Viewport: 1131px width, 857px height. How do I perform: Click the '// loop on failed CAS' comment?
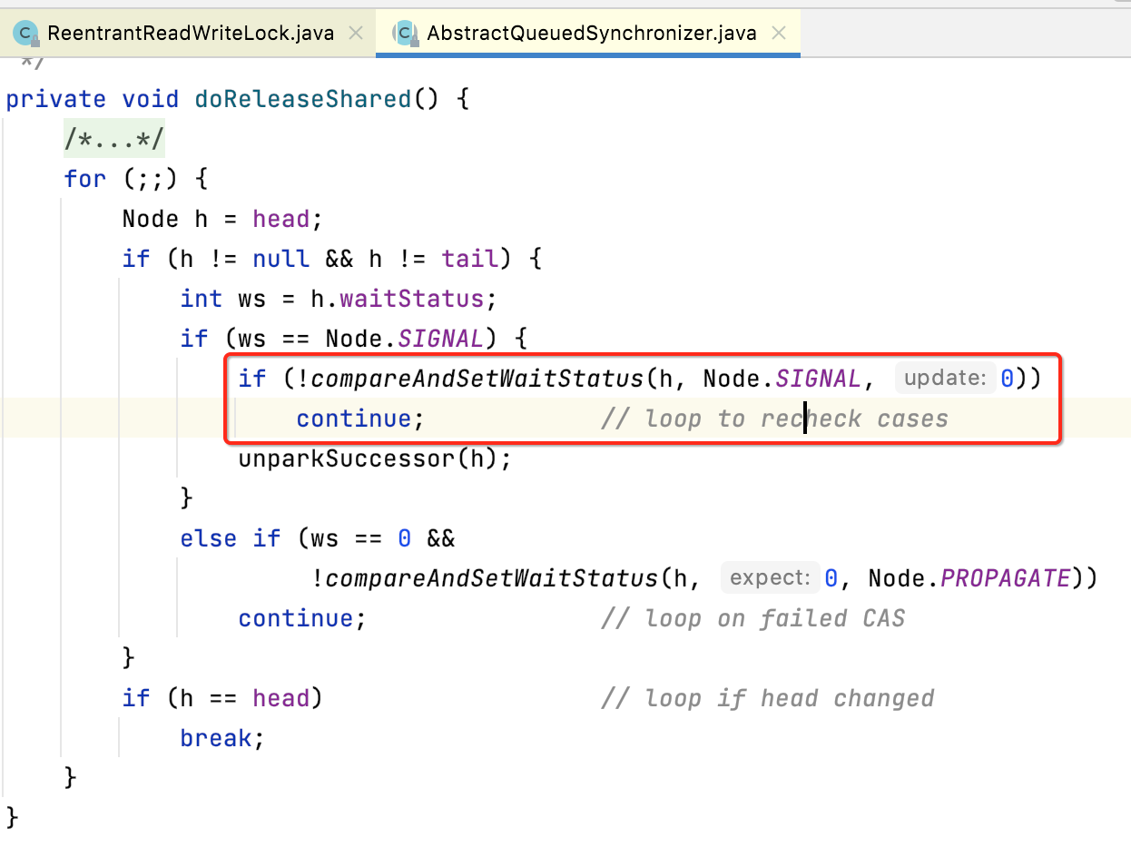752,618
